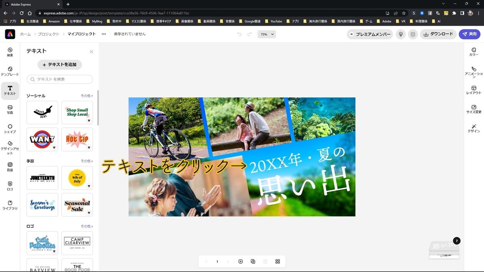Open the YouTube bookmark folder
The height and width of the screenshot is (272, 484).
(273, 21)
